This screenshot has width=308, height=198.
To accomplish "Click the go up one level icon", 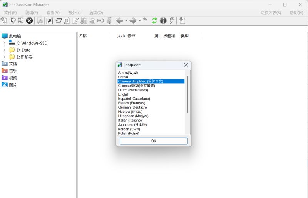I will [145, 19].
